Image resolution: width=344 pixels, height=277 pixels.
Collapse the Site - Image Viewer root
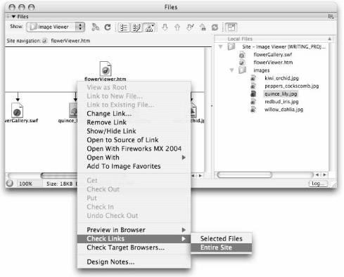click(x=220, y=46)
